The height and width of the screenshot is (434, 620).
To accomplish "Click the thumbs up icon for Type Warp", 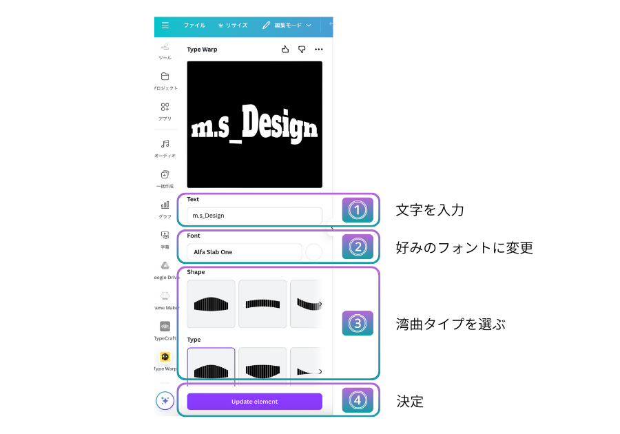I will [285, 50].
